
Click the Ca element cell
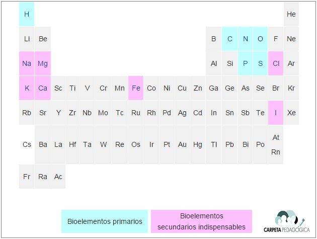tap(43, 88)
